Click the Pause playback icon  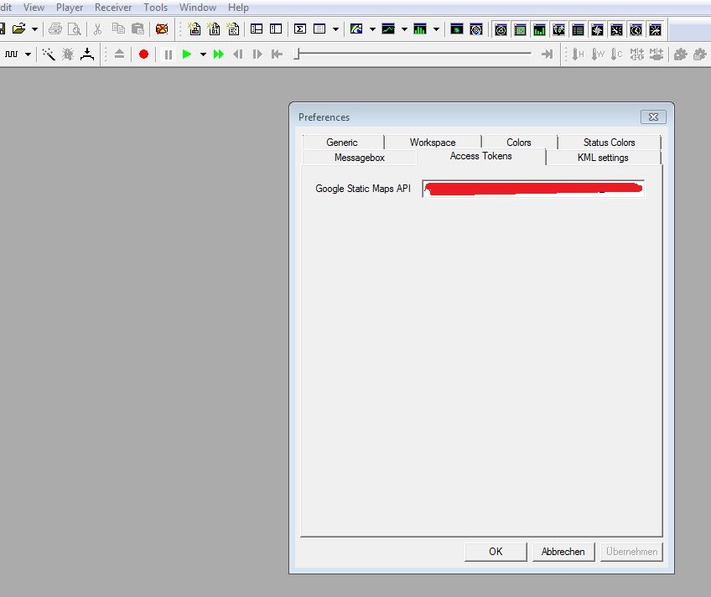[x=169, y=55]
